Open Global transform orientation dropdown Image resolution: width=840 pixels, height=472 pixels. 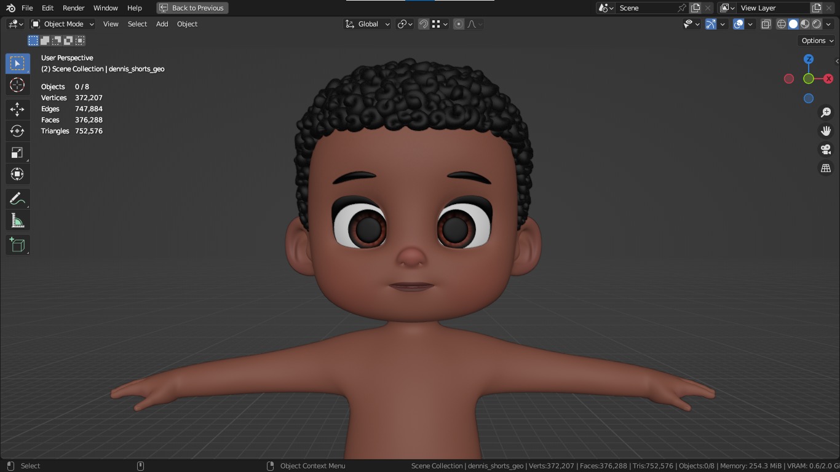367,24
